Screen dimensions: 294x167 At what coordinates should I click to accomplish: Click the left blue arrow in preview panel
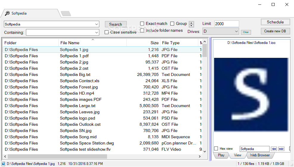click(x=274, y=149)
